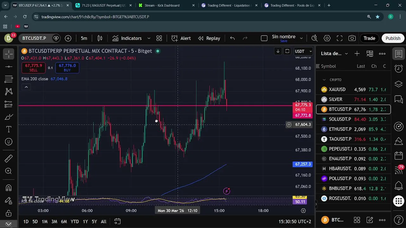The height and width of the screenshot is (228, 406).
Task: Toggle magnet mode for drawings
Action: (9, 188)
